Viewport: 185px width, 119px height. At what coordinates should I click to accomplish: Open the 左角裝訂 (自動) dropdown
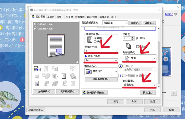[x=139, y=69]
